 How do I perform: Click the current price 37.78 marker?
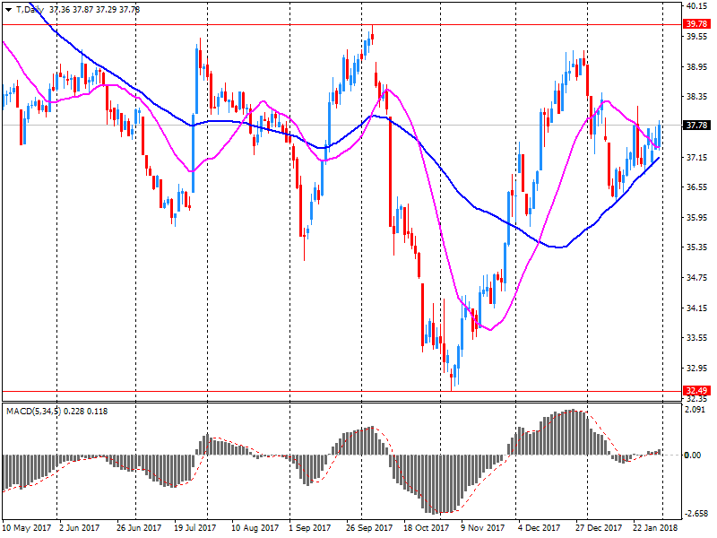pos(695,126)
